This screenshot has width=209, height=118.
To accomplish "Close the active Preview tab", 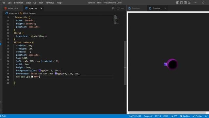I will click(x=165, y=8).
